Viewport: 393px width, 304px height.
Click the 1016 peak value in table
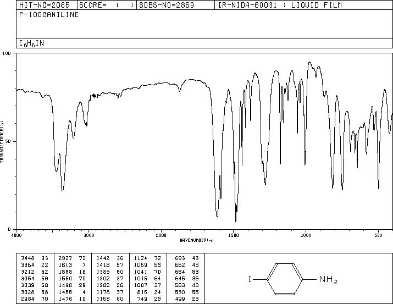point(141,278)
